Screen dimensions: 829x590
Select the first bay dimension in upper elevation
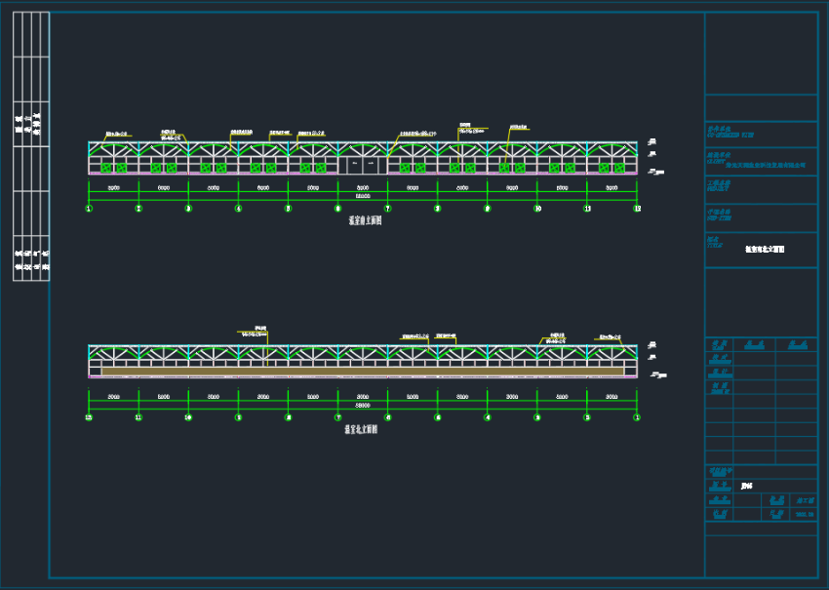click(113, 185)
